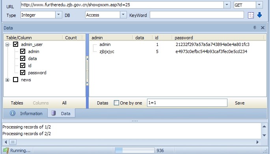Viewport: 270px width, 154px height.
Task: Enable the One by one checkbox
Action: click(116, 103)
